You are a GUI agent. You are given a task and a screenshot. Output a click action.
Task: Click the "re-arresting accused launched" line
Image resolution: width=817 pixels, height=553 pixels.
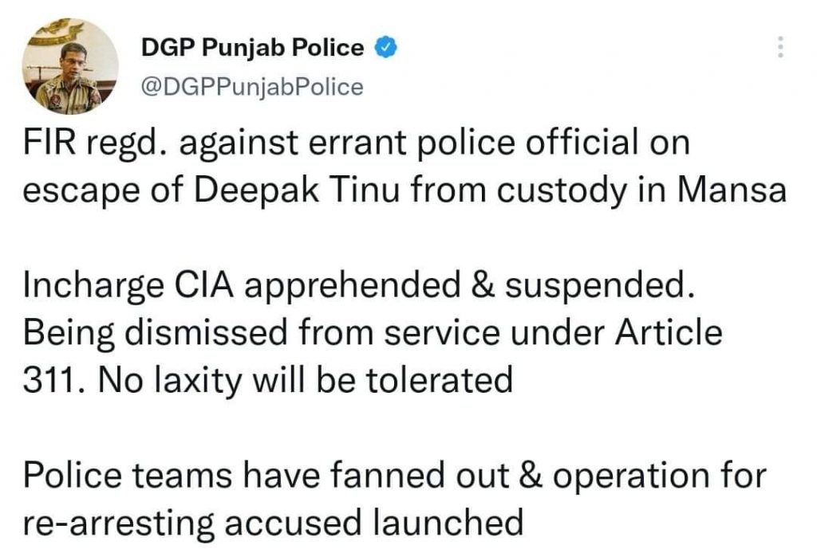click(x=273, y=522)
